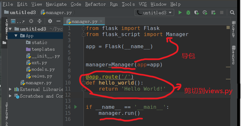Open the untitled3 run configuration dropdown

pos(154,12)
